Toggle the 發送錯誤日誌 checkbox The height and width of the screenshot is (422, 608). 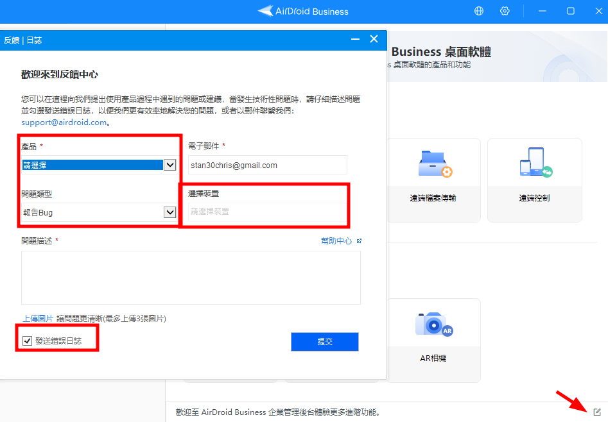(27, 341)
